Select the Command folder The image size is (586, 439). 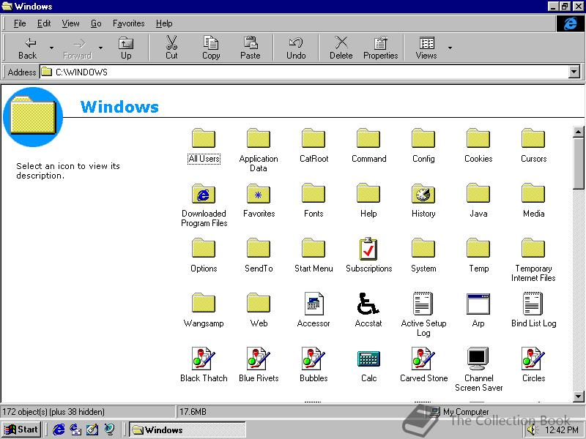pyautogui.click(x=368, y=146)
